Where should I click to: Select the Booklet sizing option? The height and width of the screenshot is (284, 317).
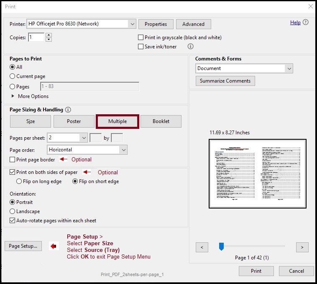pos(161,121)
